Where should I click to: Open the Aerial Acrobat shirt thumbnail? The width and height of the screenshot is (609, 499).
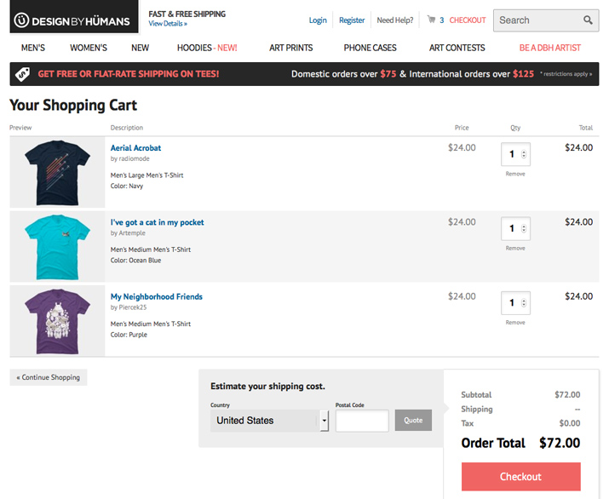(57, 171)
